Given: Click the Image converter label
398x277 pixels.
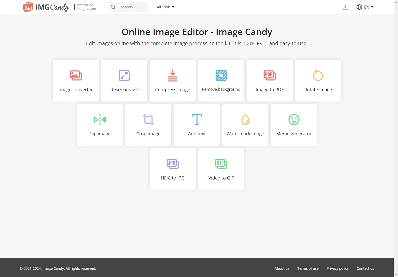Looking at the screenshot, I should click(76, 90).
